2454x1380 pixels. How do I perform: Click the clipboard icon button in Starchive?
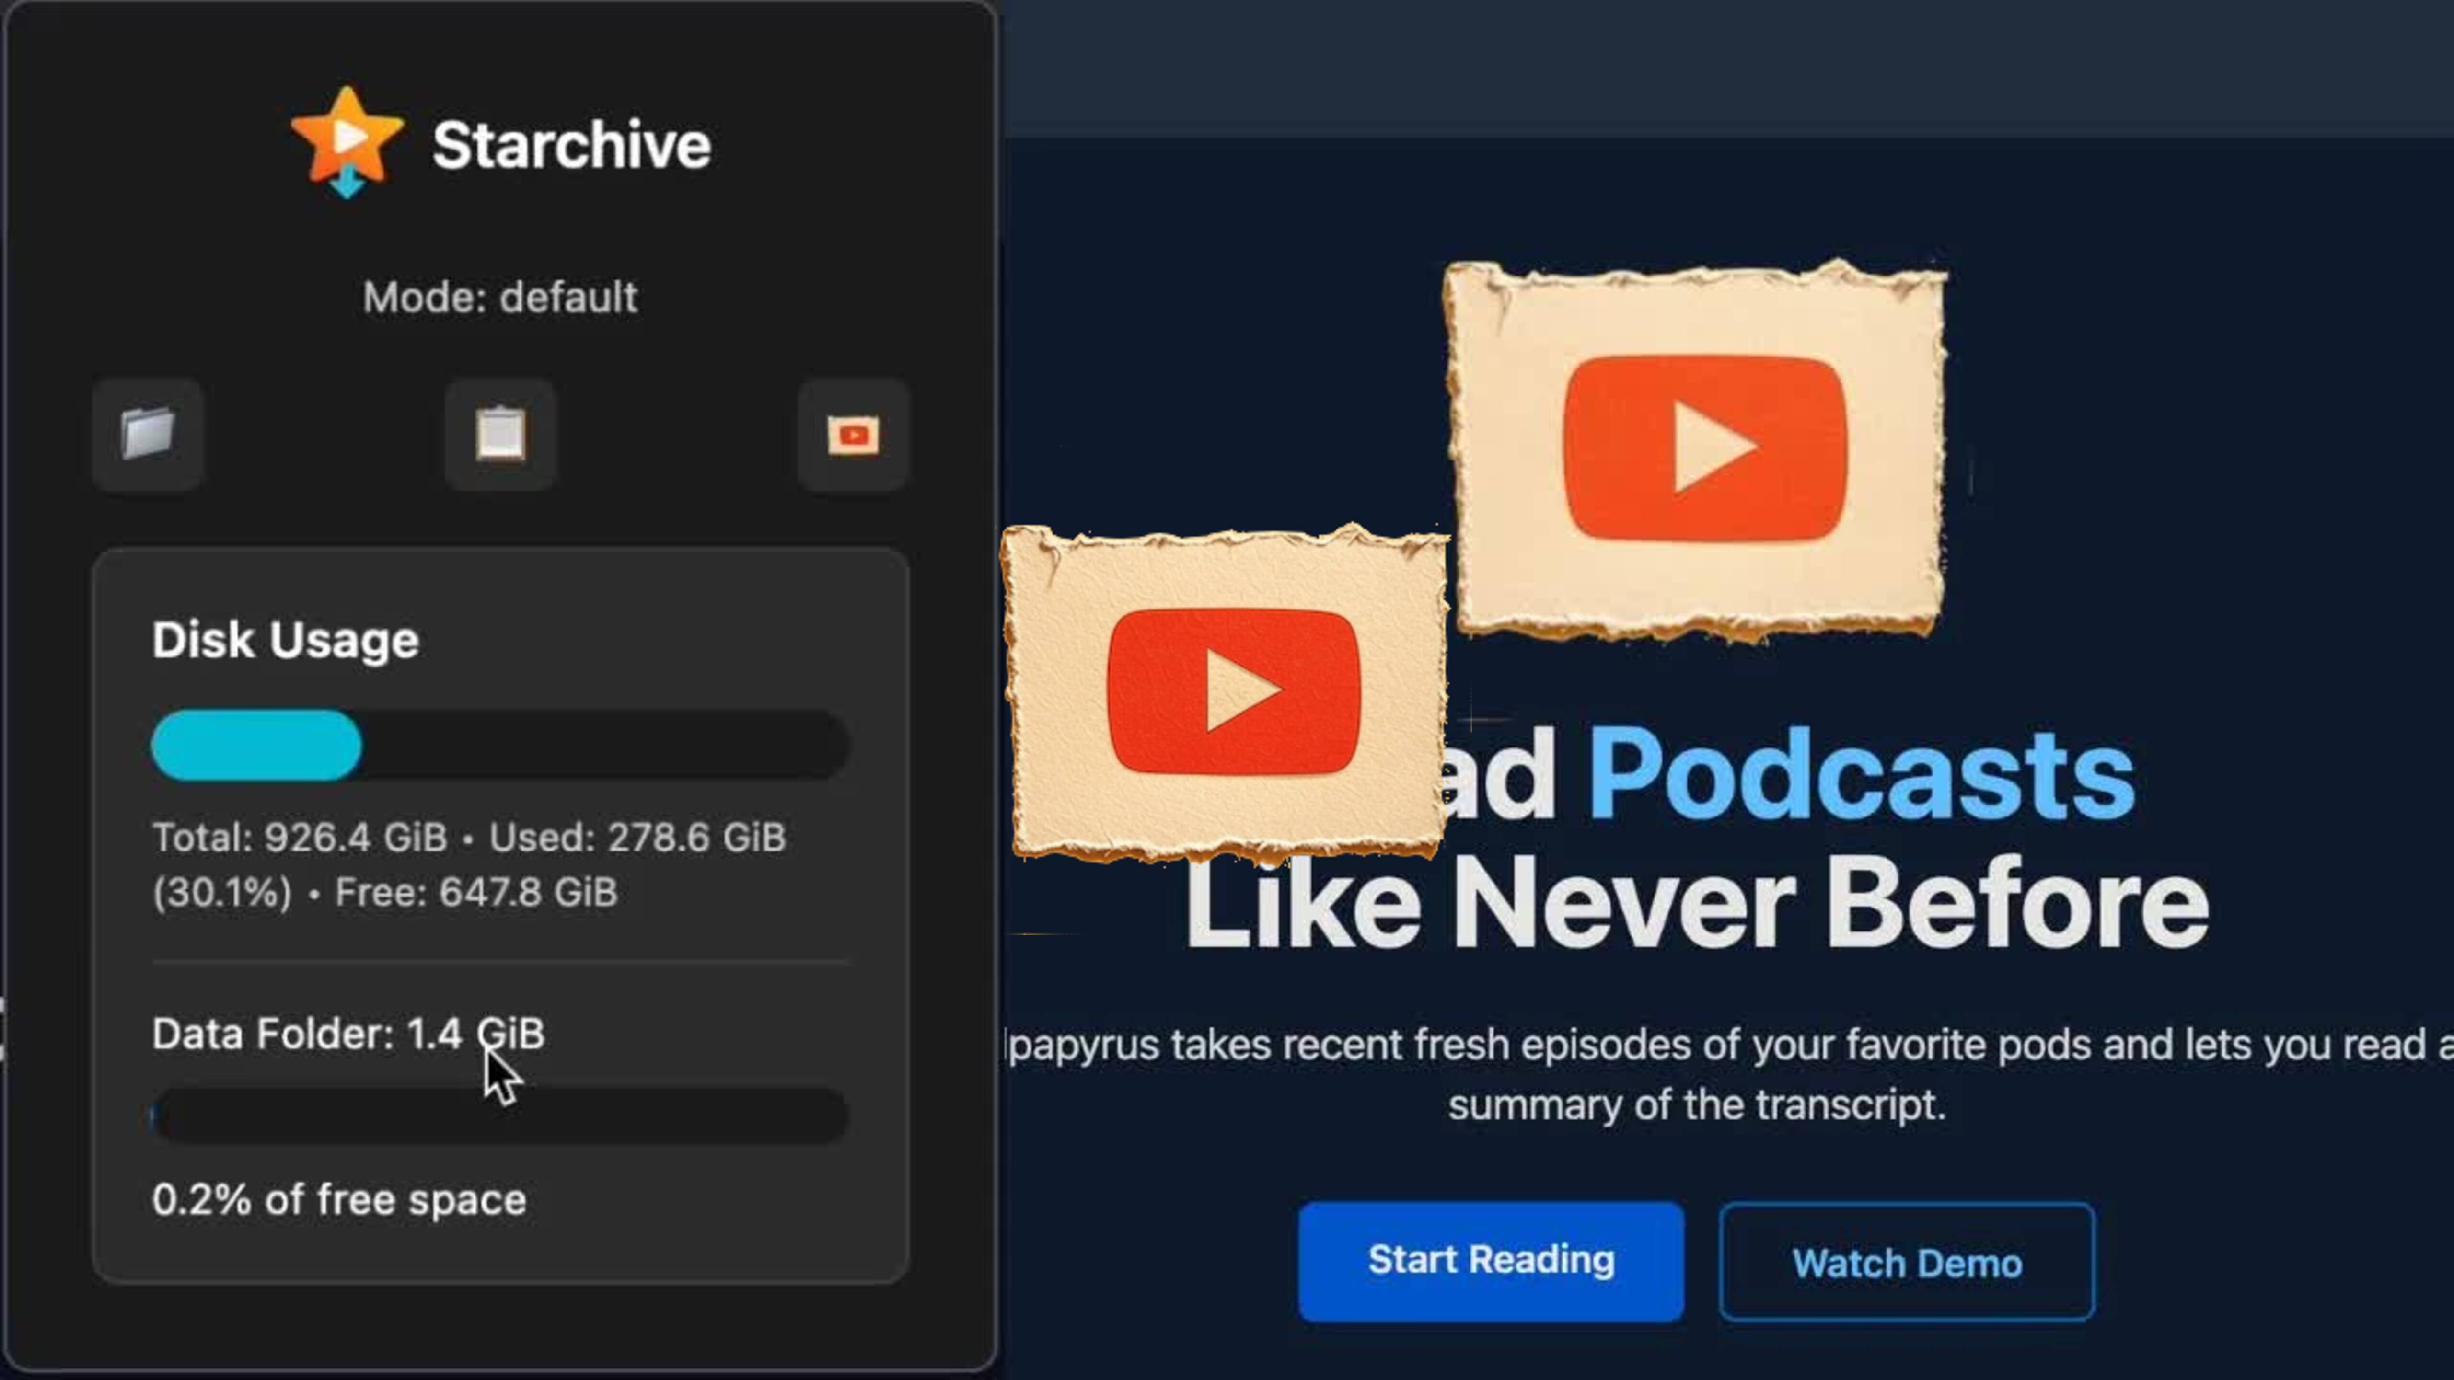click(500, 434)
